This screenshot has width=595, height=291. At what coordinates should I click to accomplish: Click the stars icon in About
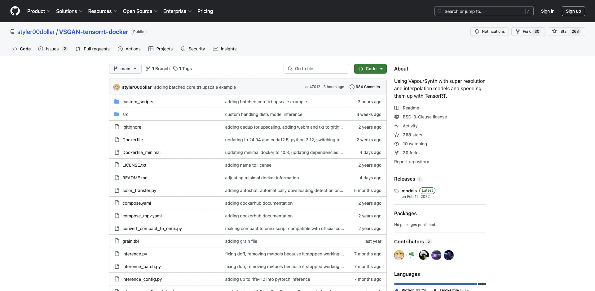397,135
